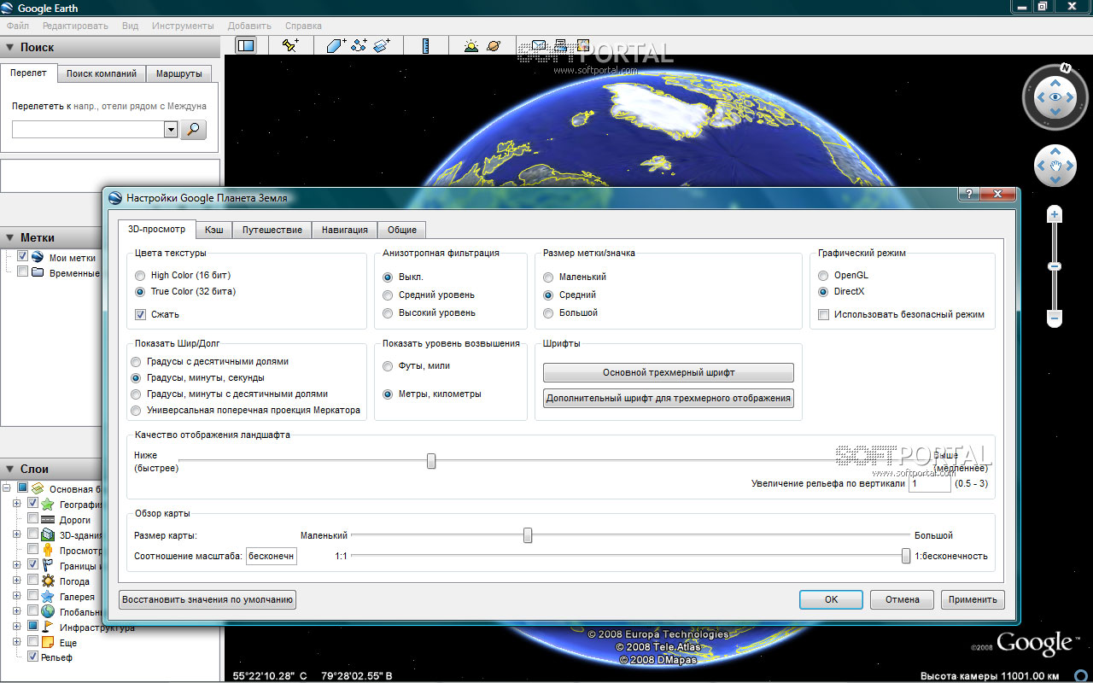The height and width of the screenshot is (683, 1093).
Task: Enable Использовать безопасный режим checkbox
Action: (823, 314)
